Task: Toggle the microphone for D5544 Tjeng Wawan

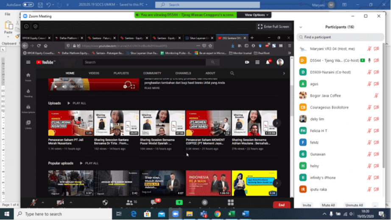Action: coord(369,60)
